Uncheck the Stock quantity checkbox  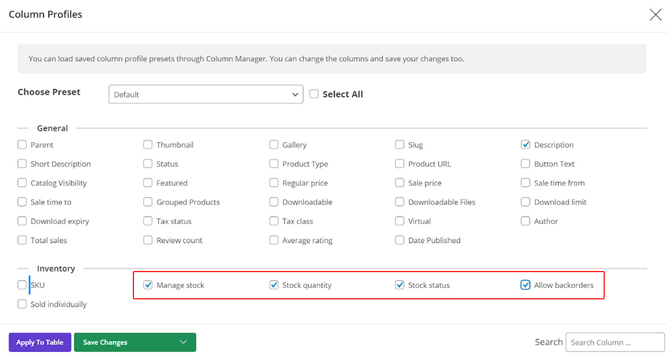click(x=273, y=285)
